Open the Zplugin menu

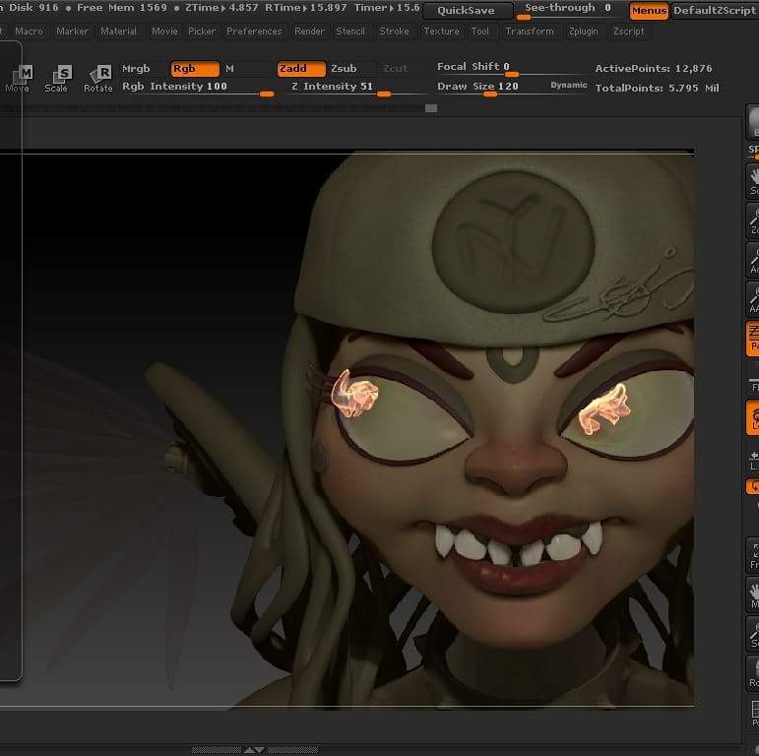(584, 31)
